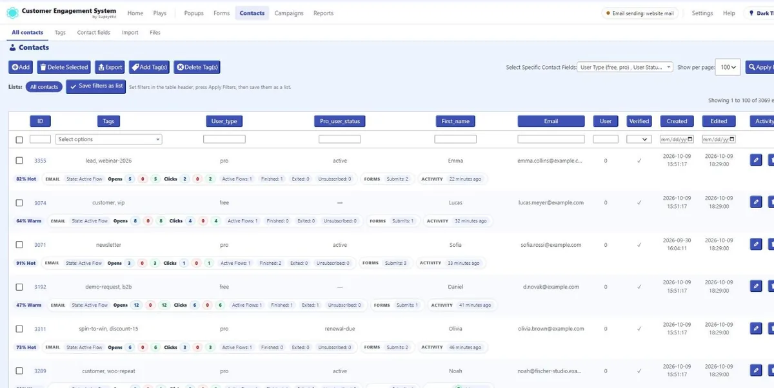Open contact ID link 3355
Screen dimensions: 774x388
(40, 160)
